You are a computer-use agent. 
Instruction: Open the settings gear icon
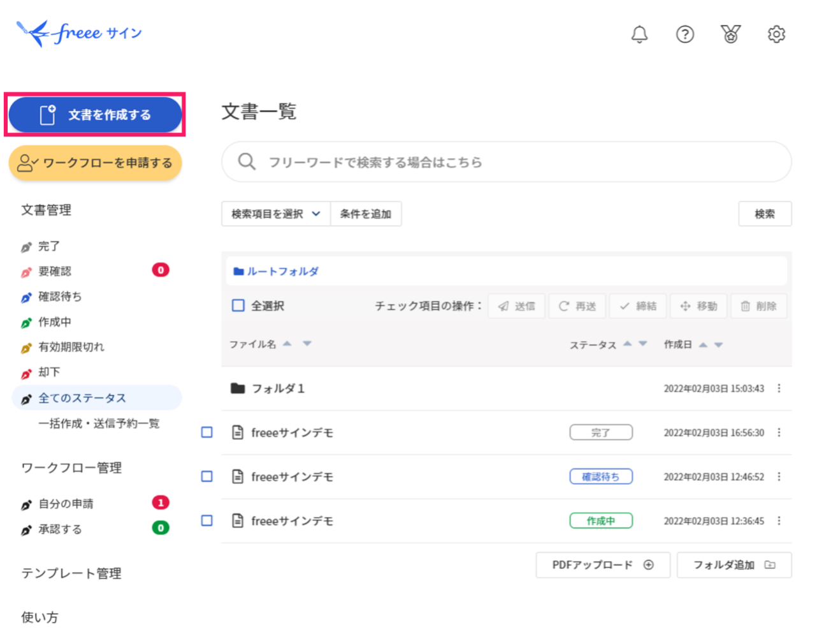776,34
